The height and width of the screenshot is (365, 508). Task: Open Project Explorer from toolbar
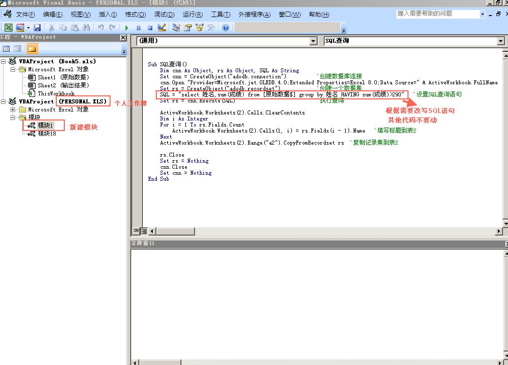[176, 28]
